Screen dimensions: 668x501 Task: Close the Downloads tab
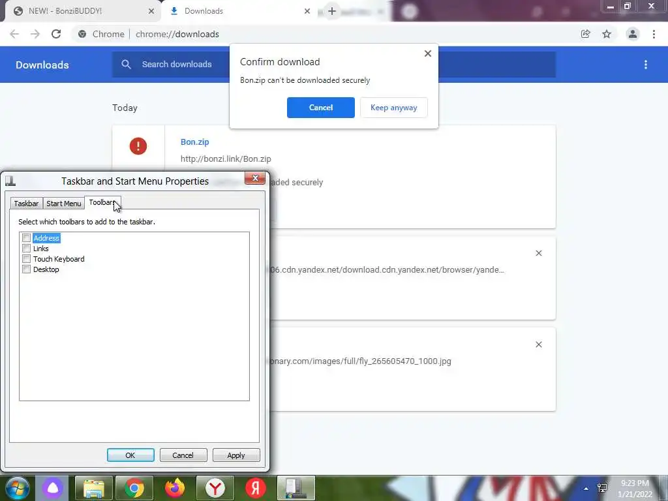tap(307, 11)
